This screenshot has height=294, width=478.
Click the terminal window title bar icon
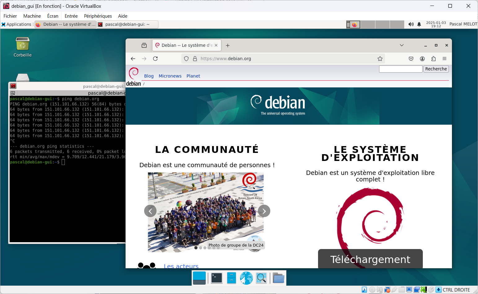pyautogui.click(x=13, y=86)
